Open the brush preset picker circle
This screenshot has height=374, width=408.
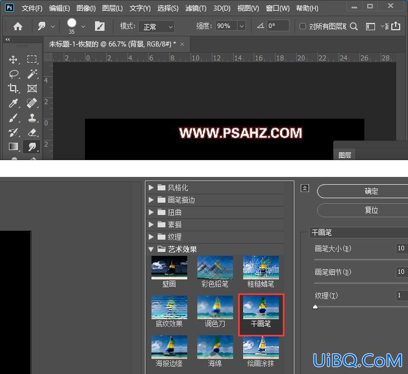click(x=72, y=23)
